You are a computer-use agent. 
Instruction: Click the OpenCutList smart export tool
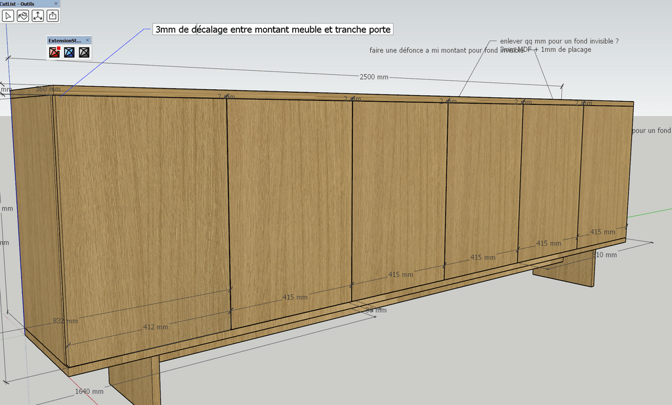click(52, 16)
